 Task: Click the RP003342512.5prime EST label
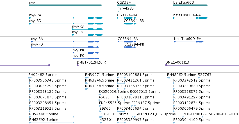coord(192,80)
